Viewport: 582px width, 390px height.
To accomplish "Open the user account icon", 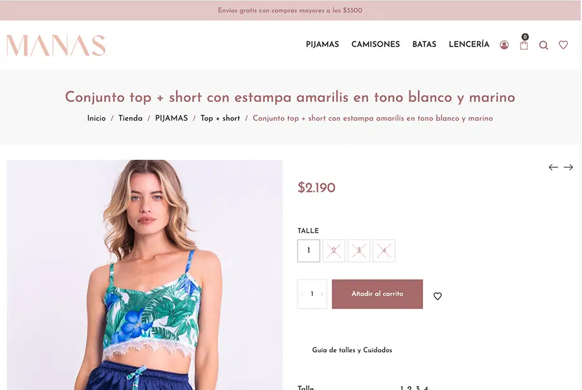I will [504, 45].
